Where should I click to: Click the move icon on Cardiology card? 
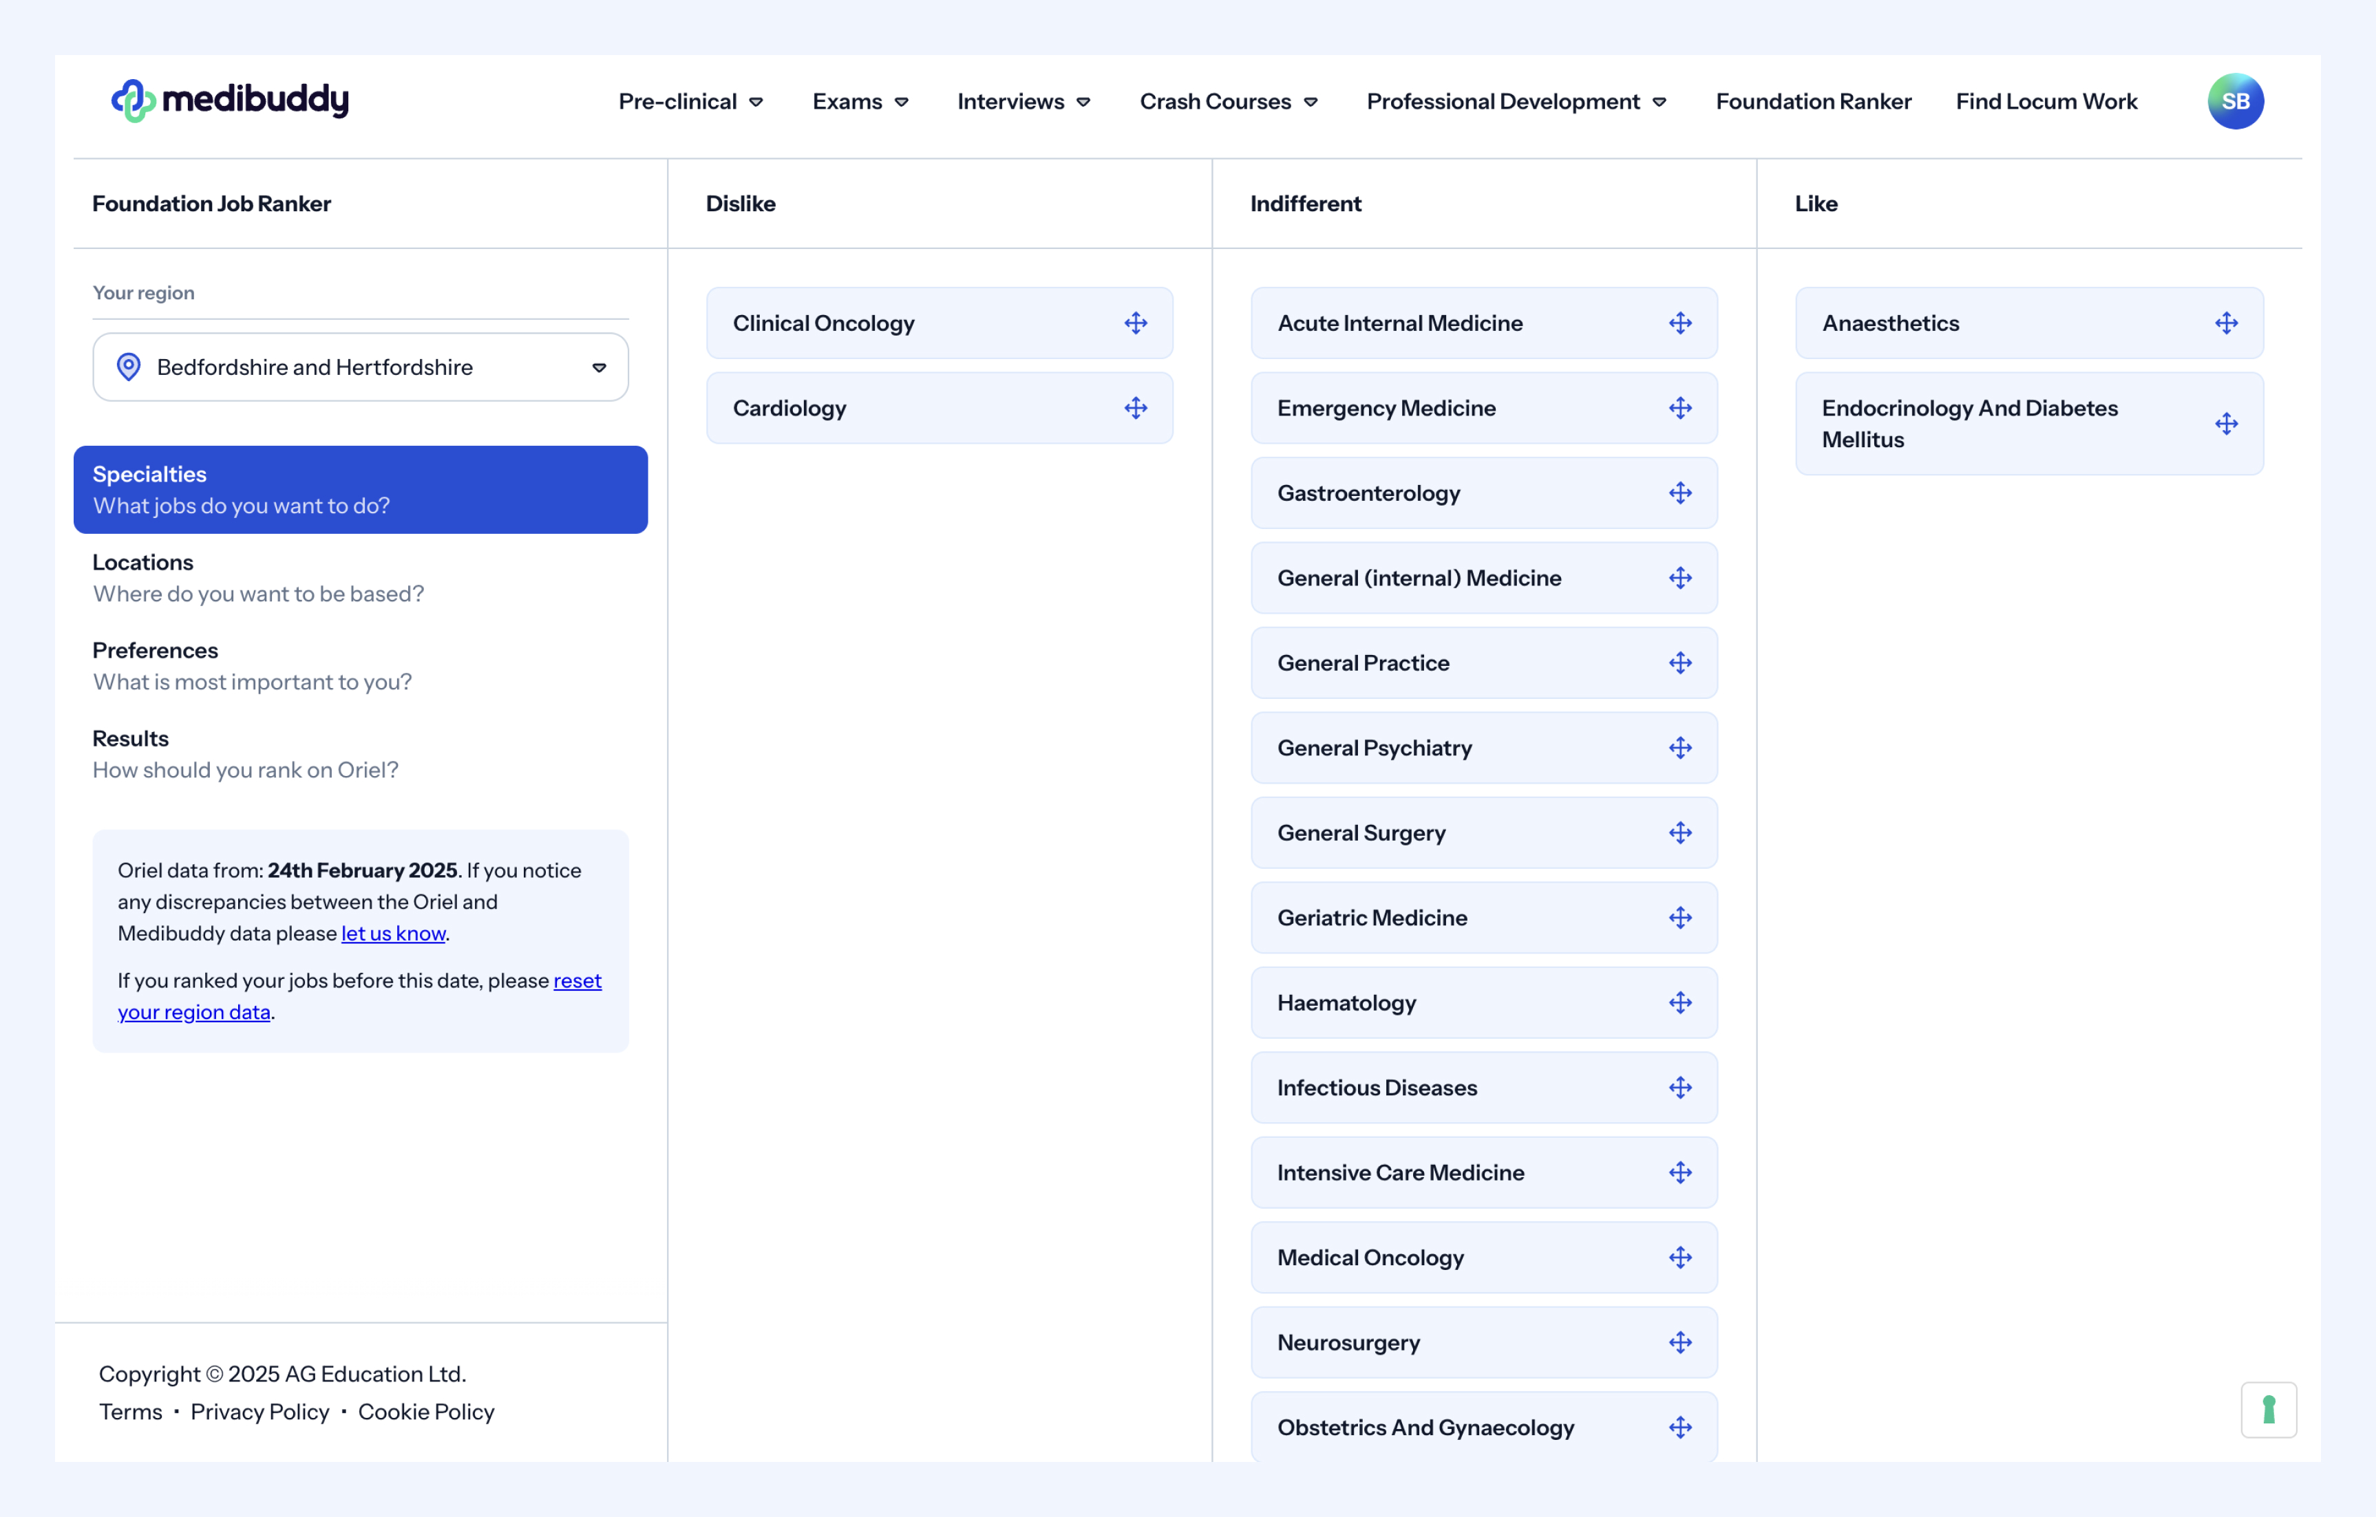1136,409
